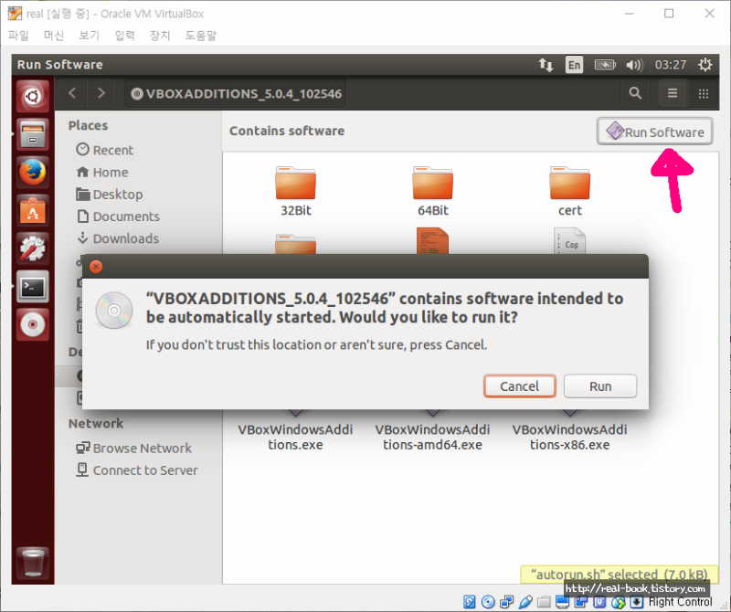Open the 머신 menu
Screen dimensions: 731x612
54,36
